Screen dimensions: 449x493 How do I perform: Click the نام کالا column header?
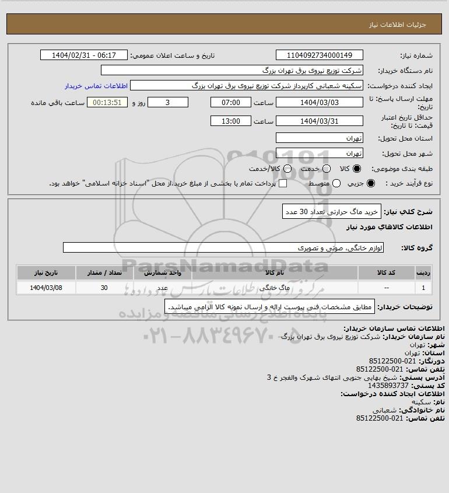[x=275, y=272]
